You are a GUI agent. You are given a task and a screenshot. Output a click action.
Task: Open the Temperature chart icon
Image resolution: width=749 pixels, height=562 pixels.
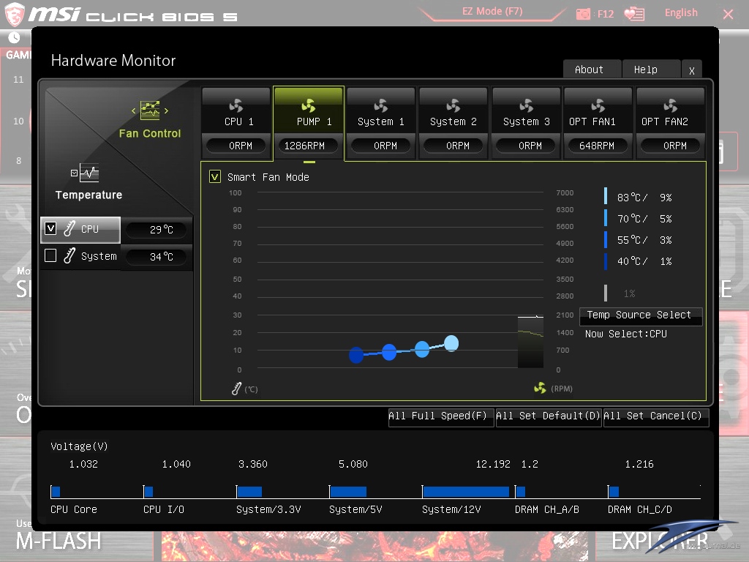(x=89, y=173)
